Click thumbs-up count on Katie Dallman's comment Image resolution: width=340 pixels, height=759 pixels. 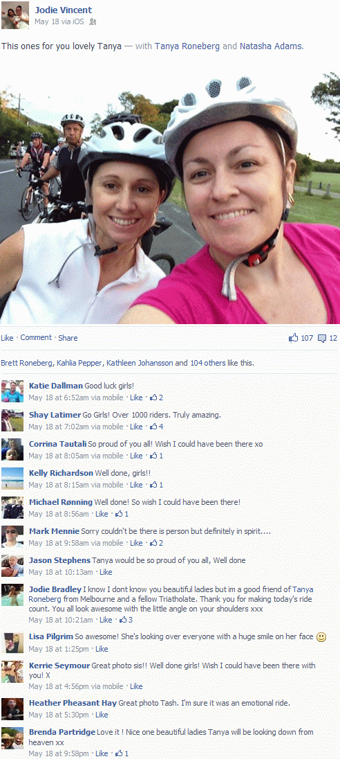[156, 398]
